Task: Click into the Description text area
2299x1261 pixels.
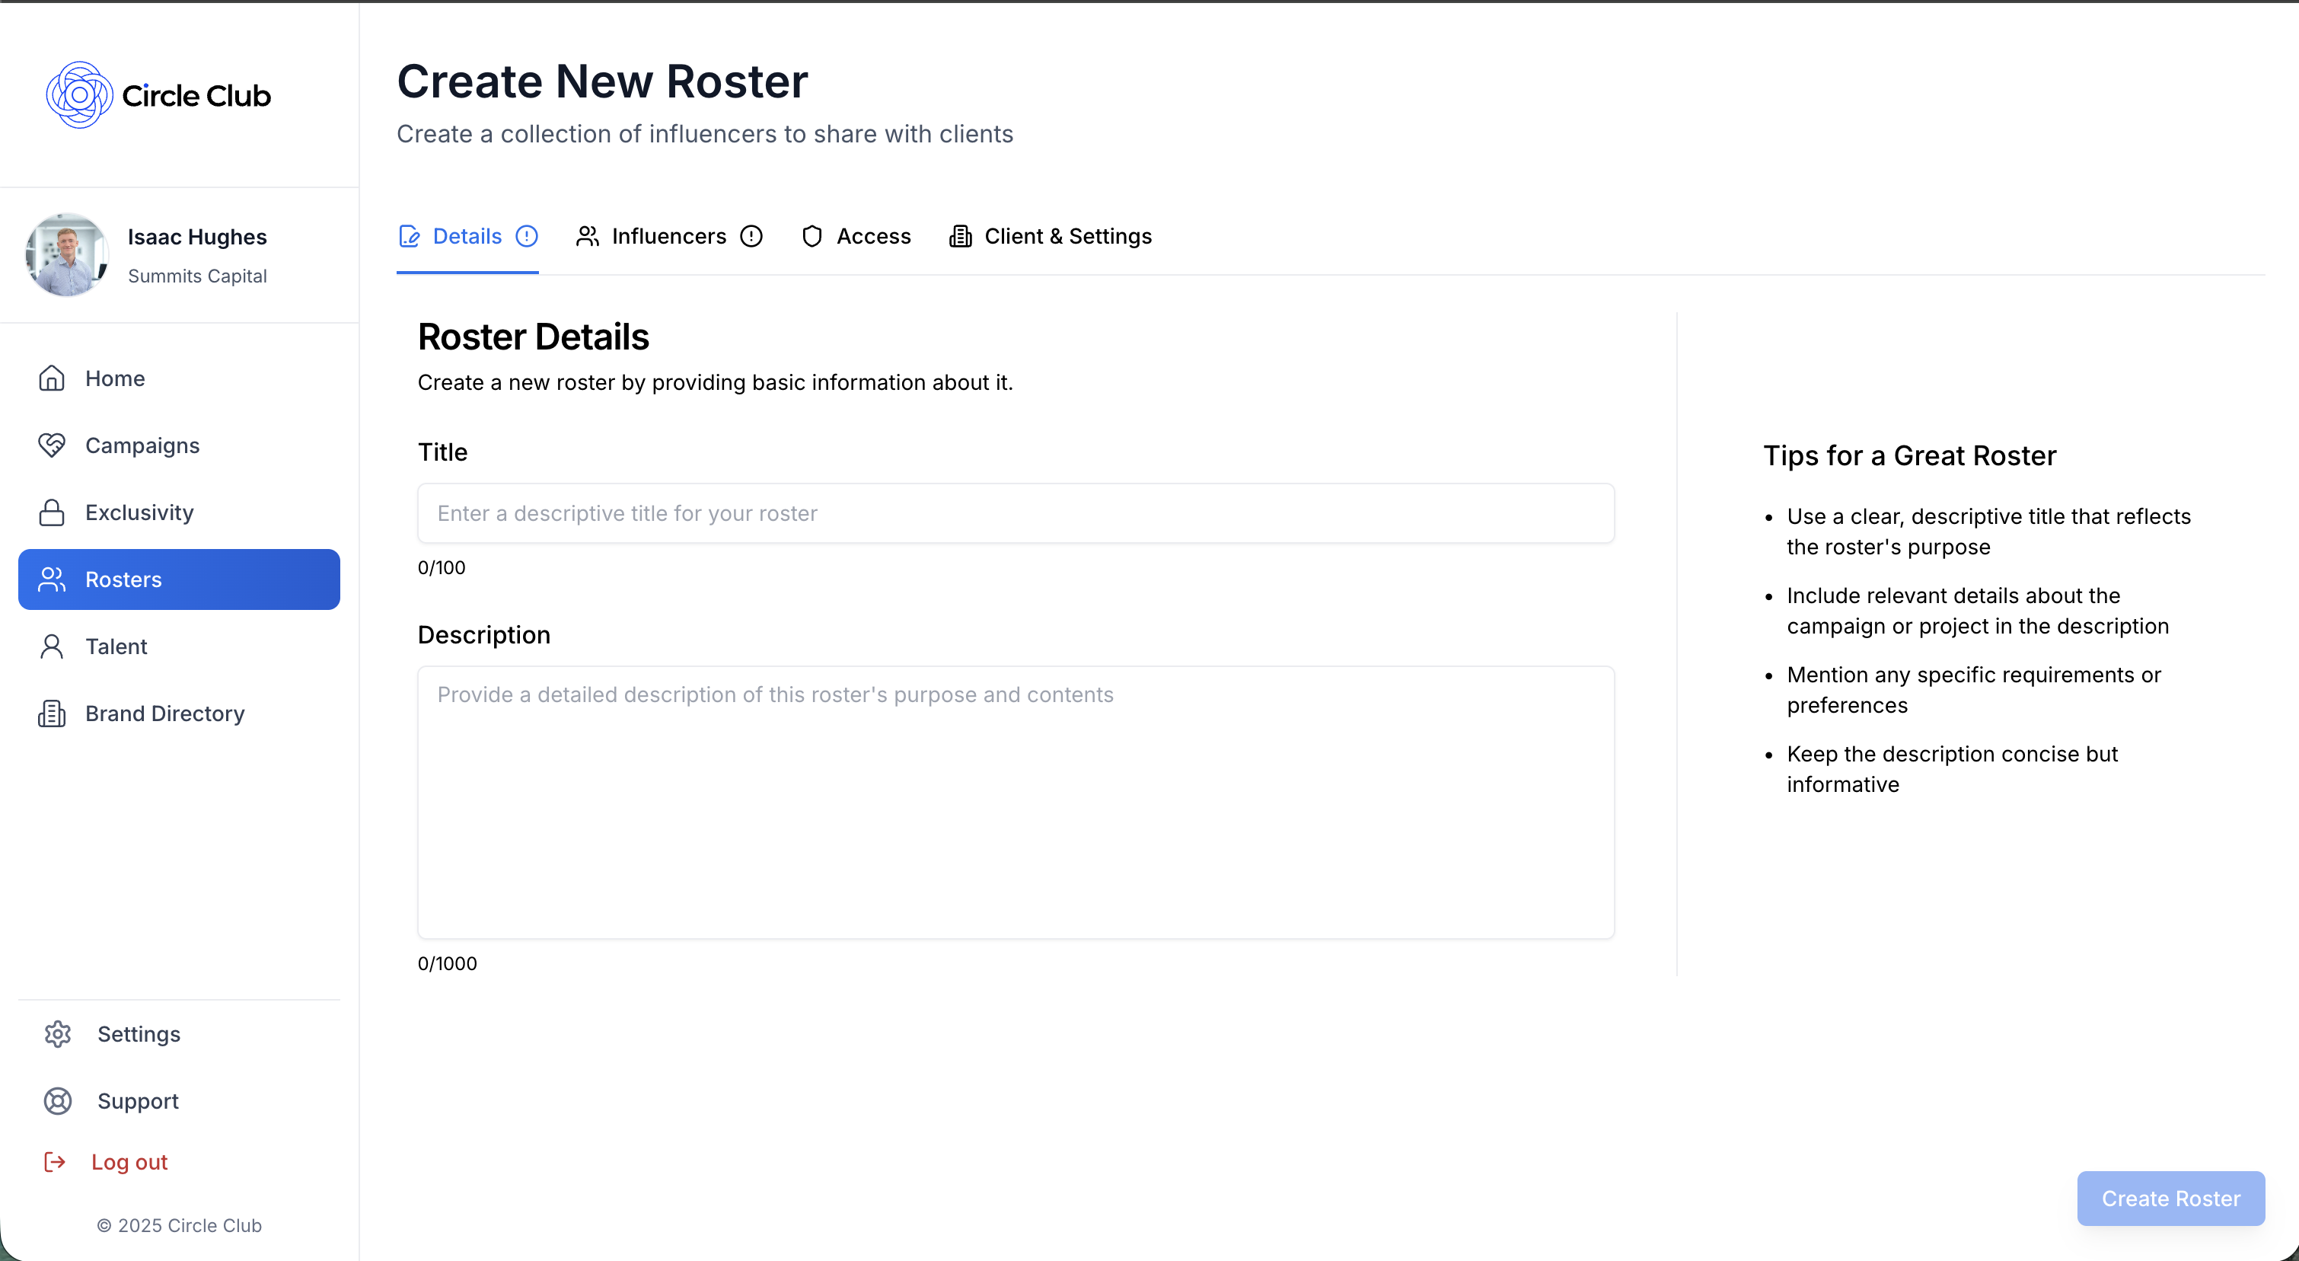Action: [1016, 801]
